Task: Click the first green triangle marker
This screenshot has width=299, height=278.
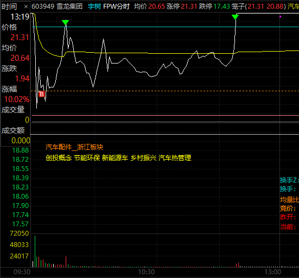Action: click(x=66, y=22)
